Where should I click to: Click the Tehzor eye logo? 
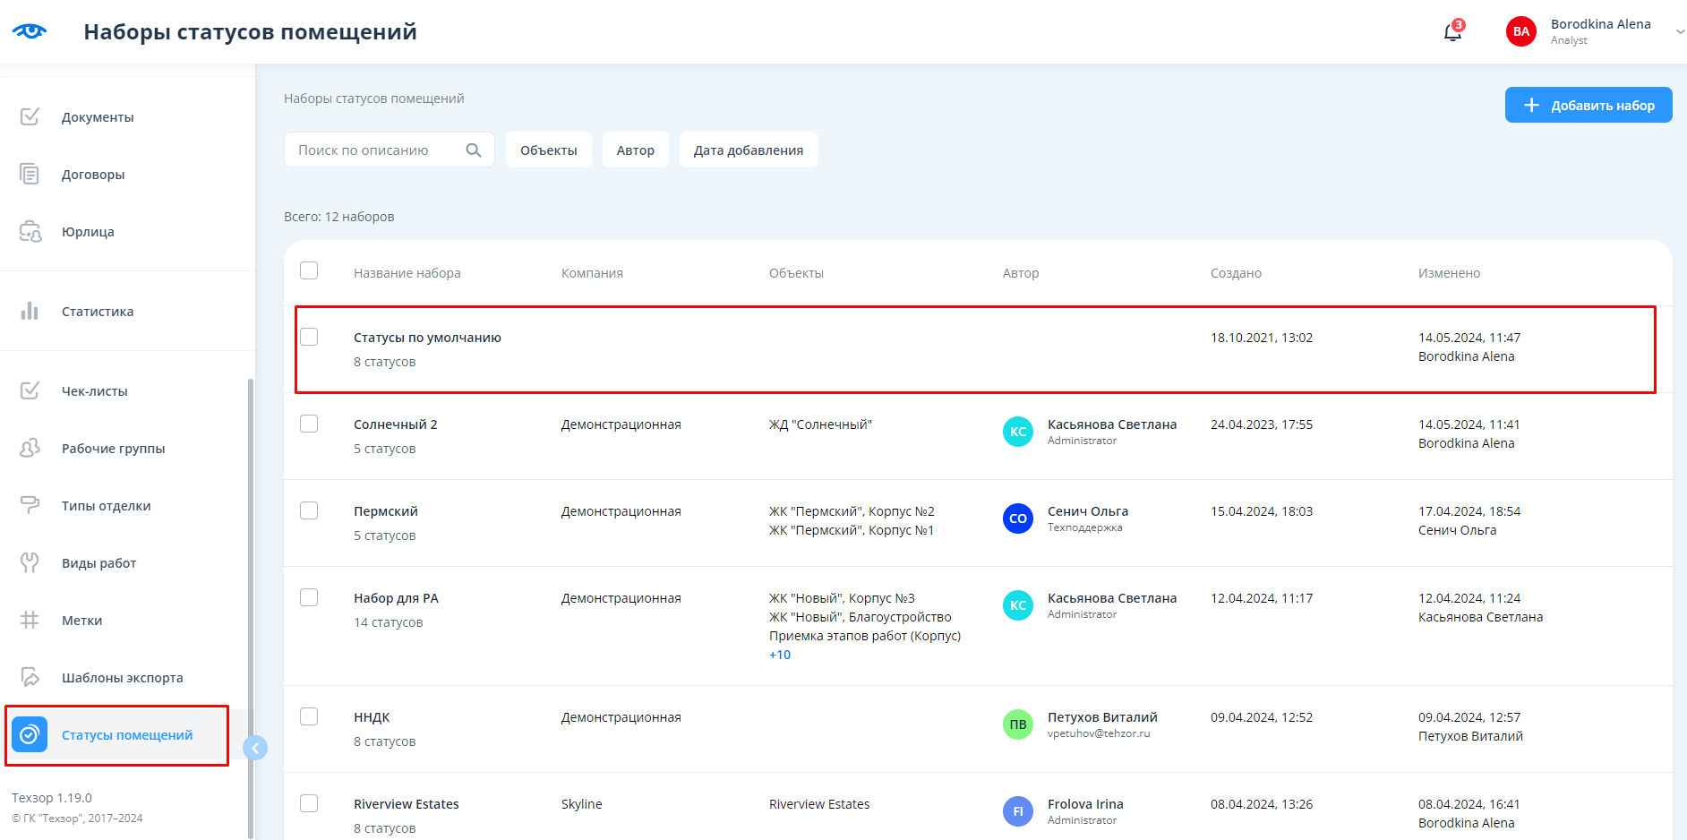30,31
